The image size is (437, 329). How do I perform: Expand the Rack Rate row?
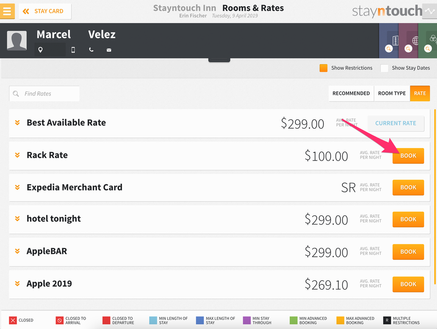click(17, 155)
